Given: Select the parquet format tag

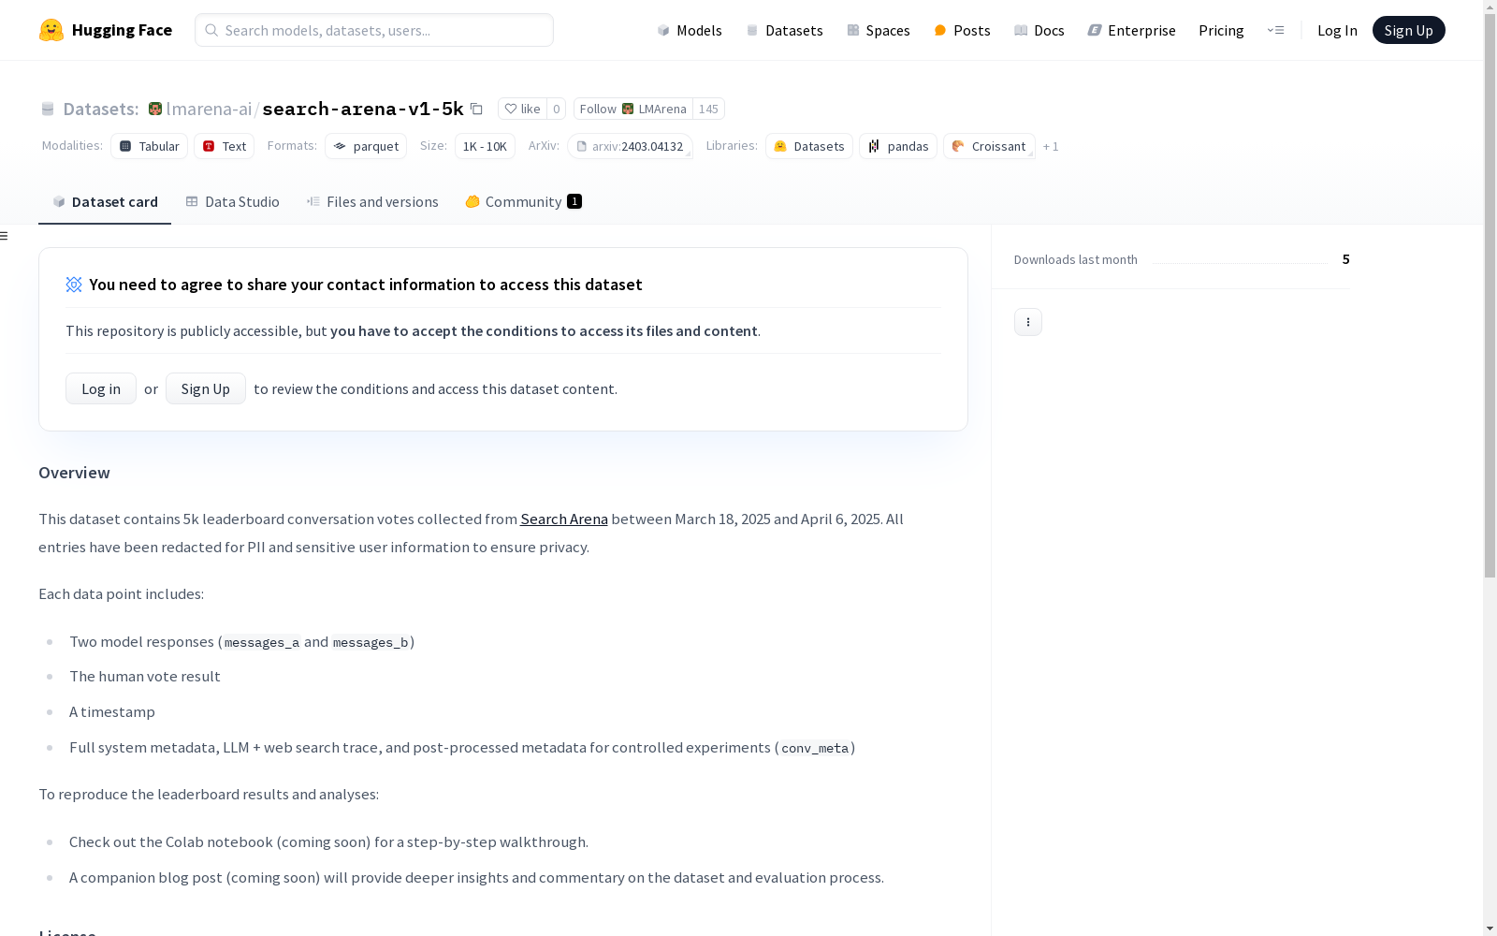Looking at the screenshot, I should point(366,146).
